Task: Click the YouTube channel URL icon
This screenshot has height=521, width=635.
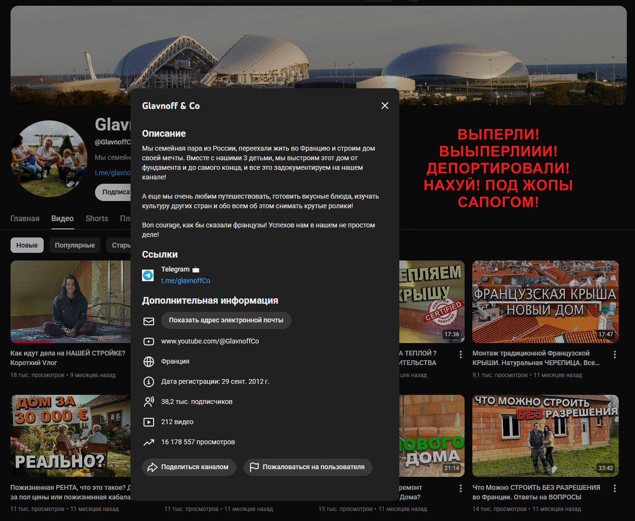Action: coord(149,342)
